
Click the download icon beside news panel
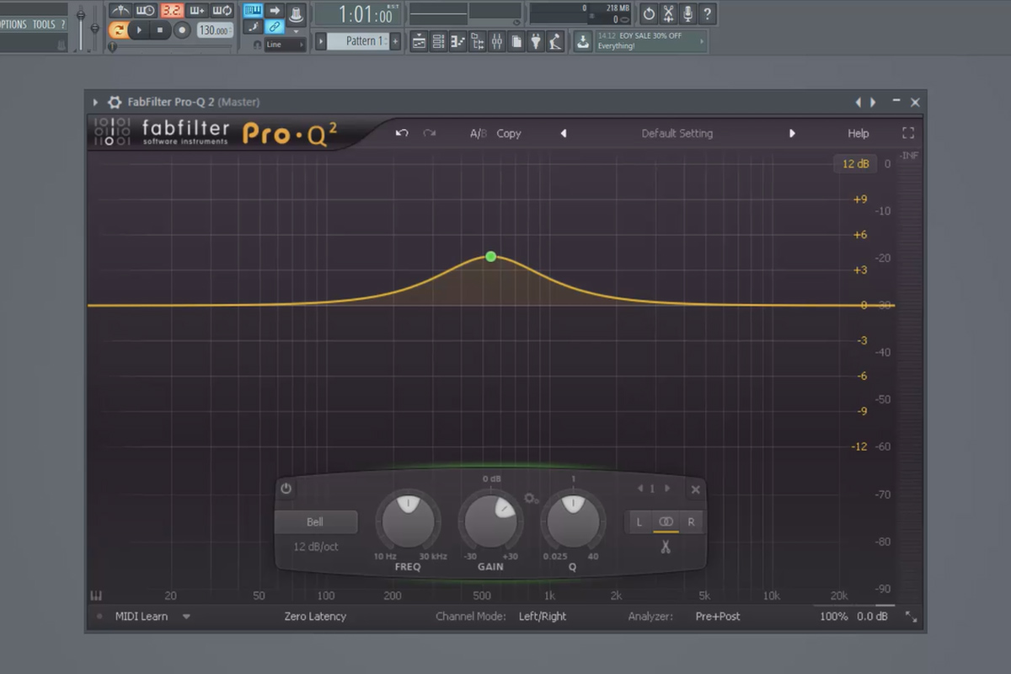pyautogui.click(x=583, y=41)
